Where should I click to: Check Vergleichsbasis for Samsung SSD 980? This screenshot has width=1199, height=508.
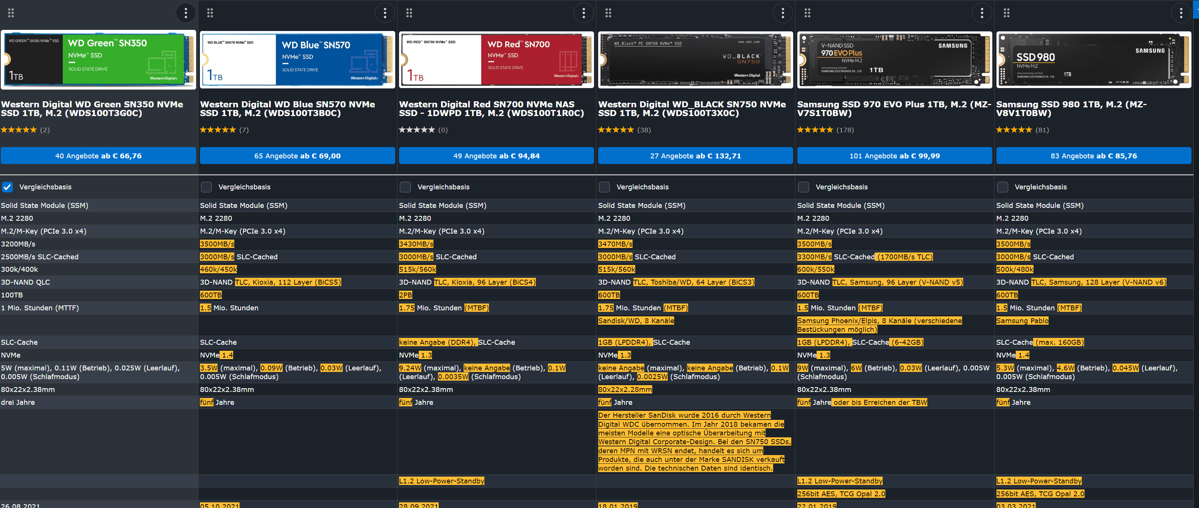pos(1003,187)
